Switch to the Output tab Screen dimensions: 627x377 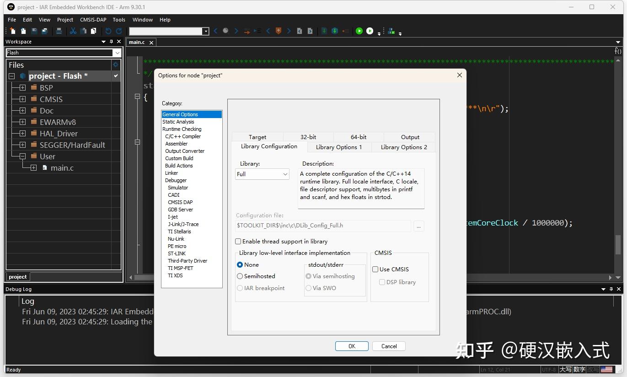(x=410, y=137)
